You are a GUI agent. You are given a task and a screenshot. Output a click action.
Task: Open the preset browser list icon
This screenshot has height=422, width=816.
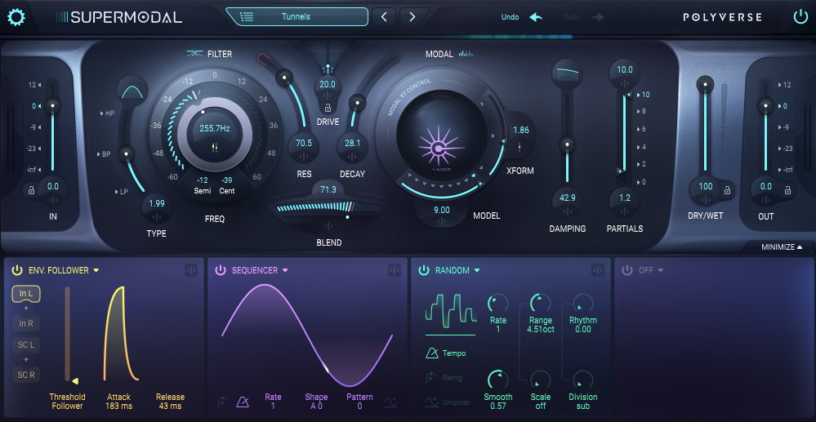pos(247,16)
